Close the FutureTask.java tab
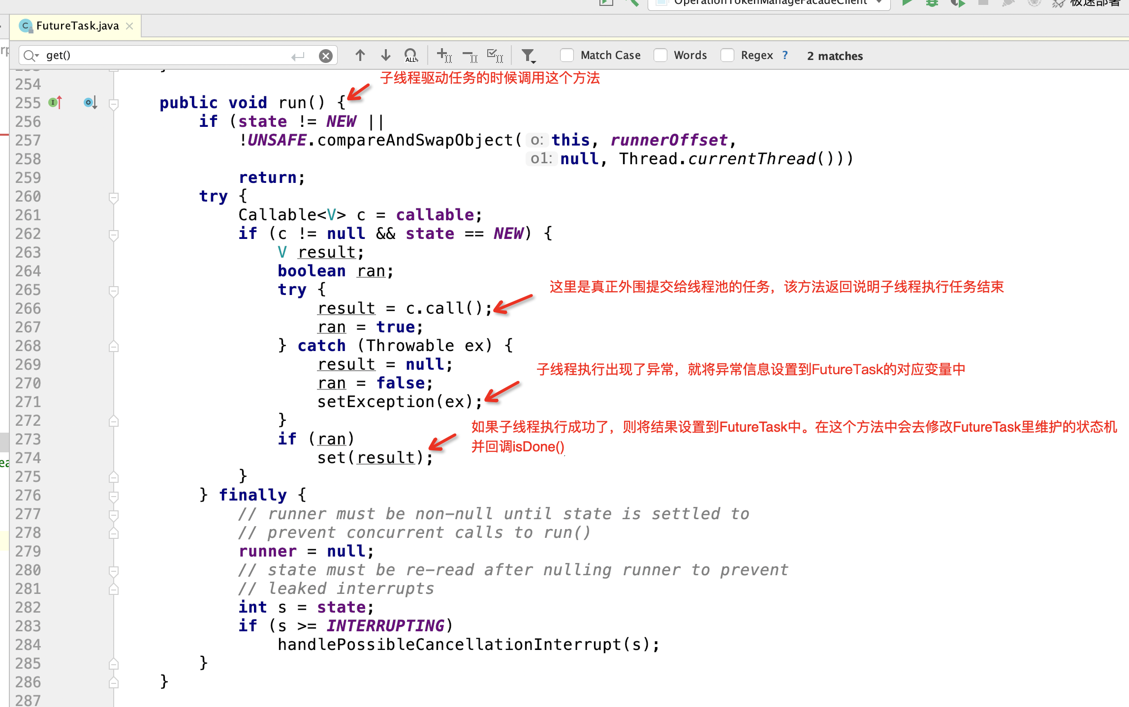The height and width of the screenshot is (707, 1129). click(x=129, y=26)
